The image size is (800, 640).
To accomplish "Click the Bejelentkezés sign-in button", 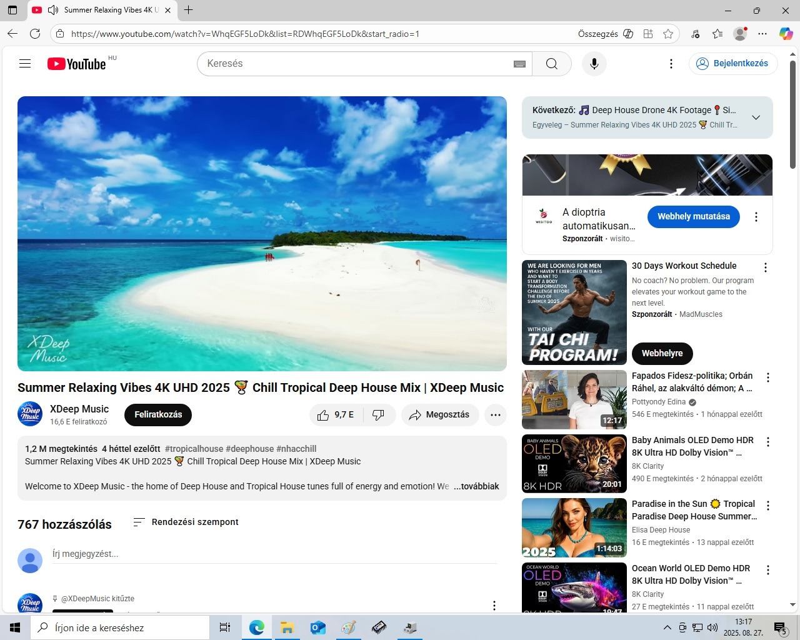I will [x=733, y=64].
